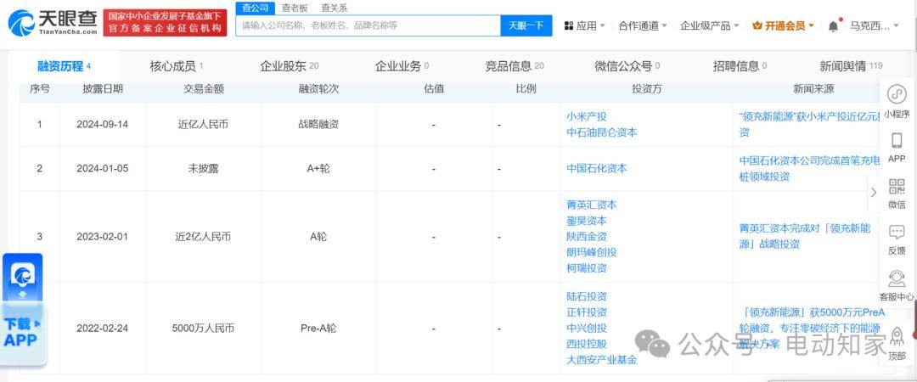Switch to the 招聘信息 tab
This screenshot has height=382, width=917.
coord(740,66)
